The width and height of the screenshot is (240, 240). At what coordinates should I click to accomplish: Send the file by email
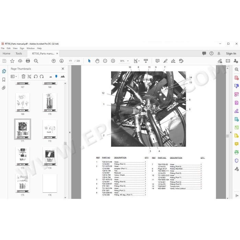point(228,61)
